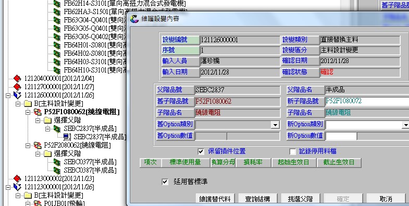This screenshot has width=409, height=206.
Task: Click the 新子階品號 input field
Action: [367, 101]
